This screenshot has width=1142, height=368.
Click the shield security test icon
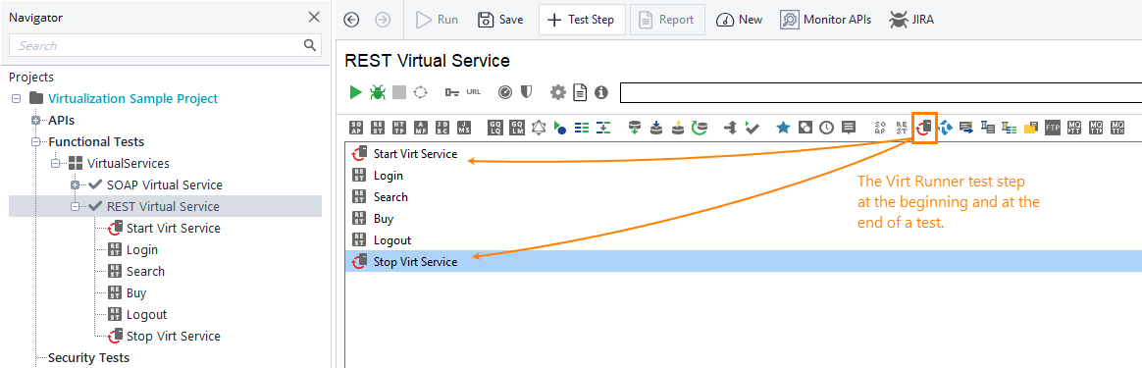coord(526,92)
